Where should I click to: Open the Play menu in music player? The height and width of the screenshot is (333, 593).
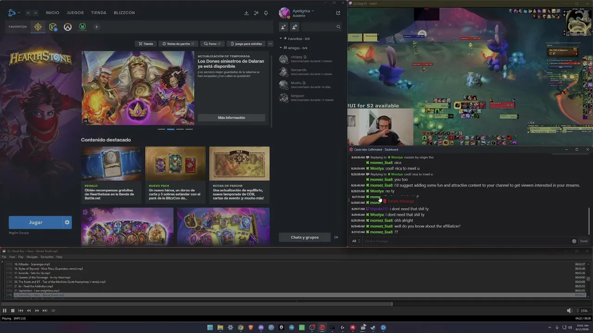(21, 257)
